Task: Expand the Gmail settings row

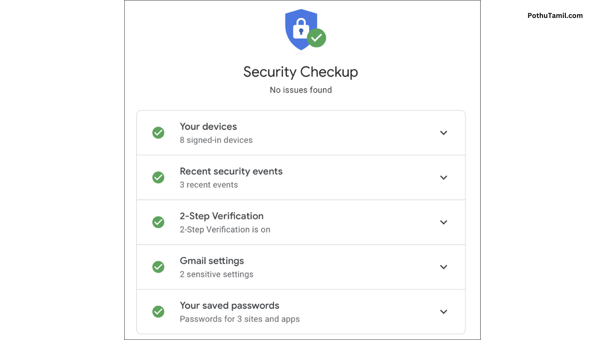Action: [x=443, y=267]
